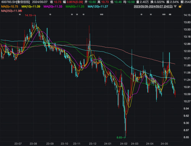
Task: Click the volume value 2.40万
Action: pos(144,2)
